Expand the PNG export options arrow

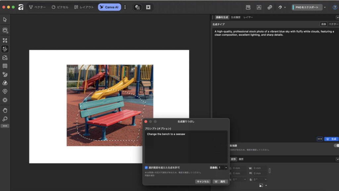pos(325,7)
